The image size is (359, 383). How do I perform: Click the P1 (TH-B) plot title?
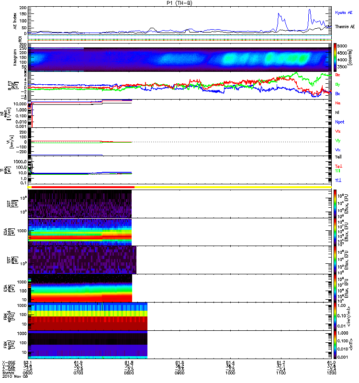[179, 3]
